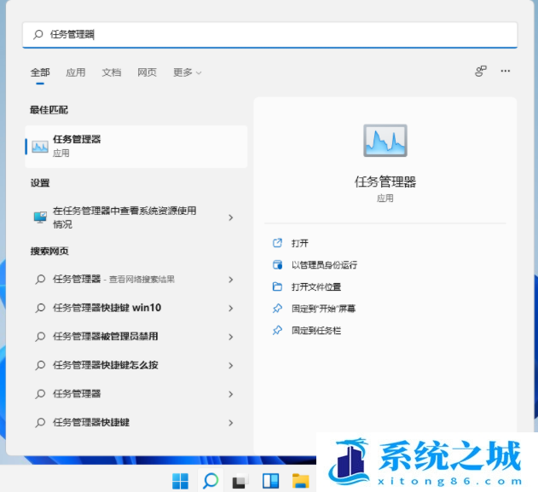Image resolution: width=538 pixels, height=492 pixels.
Task: Switch to the 文档 tab
Action: click(112, 72)
